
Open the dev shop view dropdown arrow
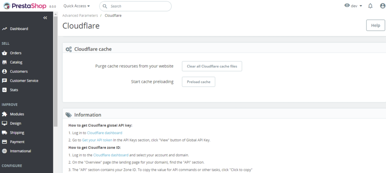coord(361,6)
